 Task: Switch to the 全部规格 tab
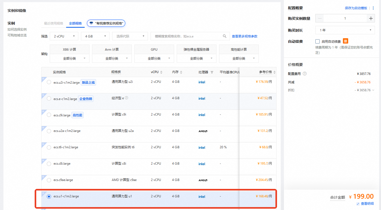point(75,23)
